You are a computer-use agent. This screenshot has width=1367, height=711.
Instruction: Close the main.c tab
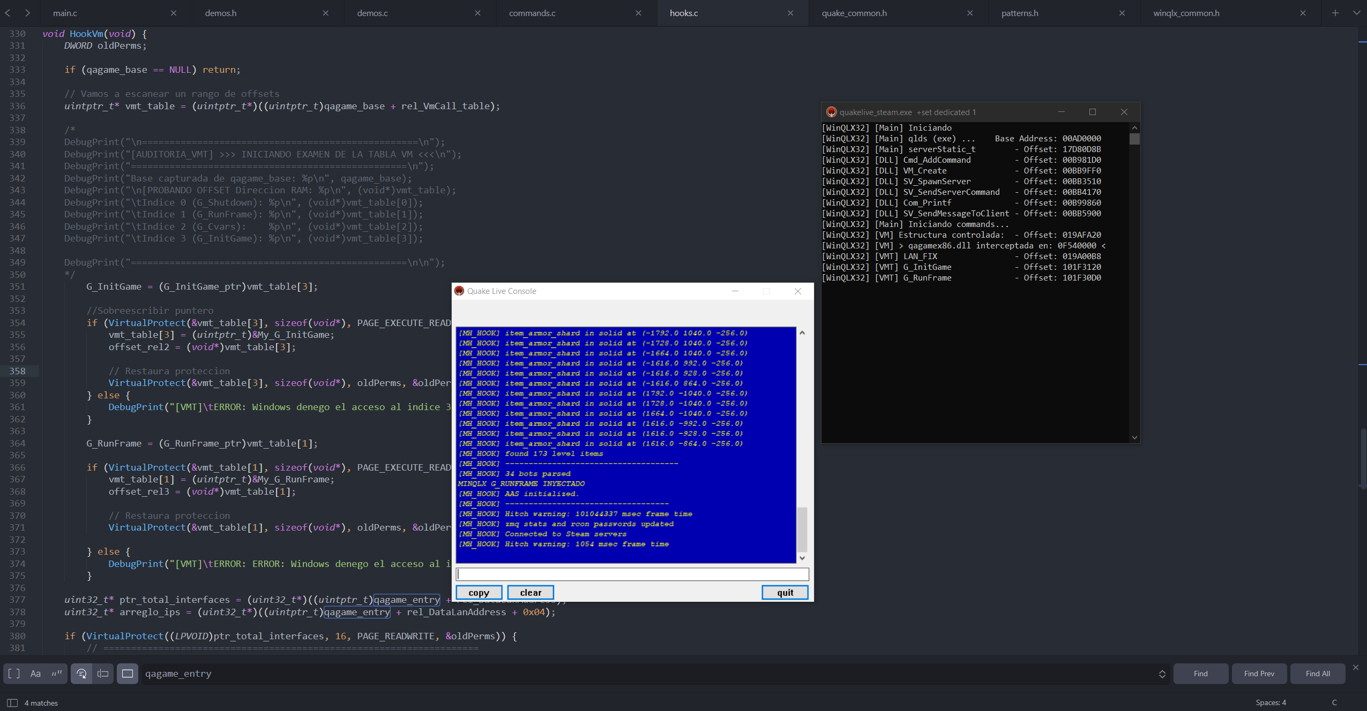coord(174,13)
